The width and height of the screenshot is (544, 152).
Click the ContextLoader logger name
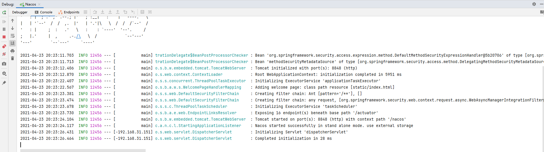pos(189,74)
